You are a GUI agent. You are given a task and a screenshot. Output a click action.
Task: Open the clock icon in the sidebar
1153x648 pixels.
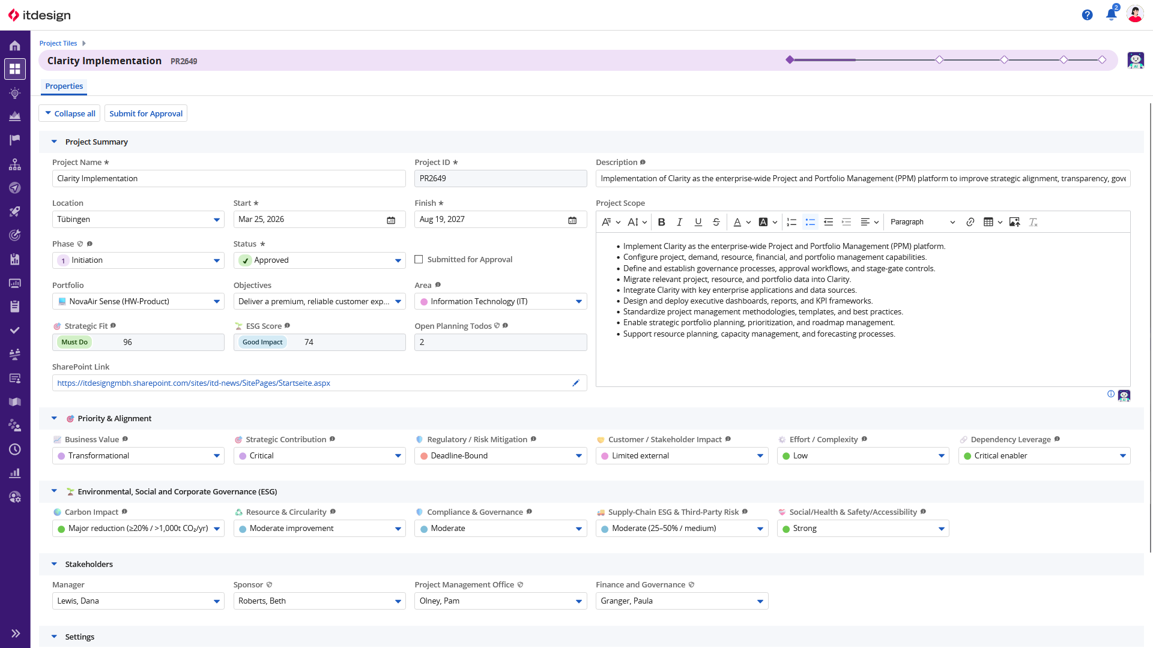15,449
